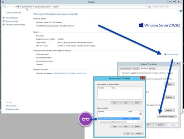Open Control Panel Home
The image size is (184, 139).
click(x=13, y=13)
